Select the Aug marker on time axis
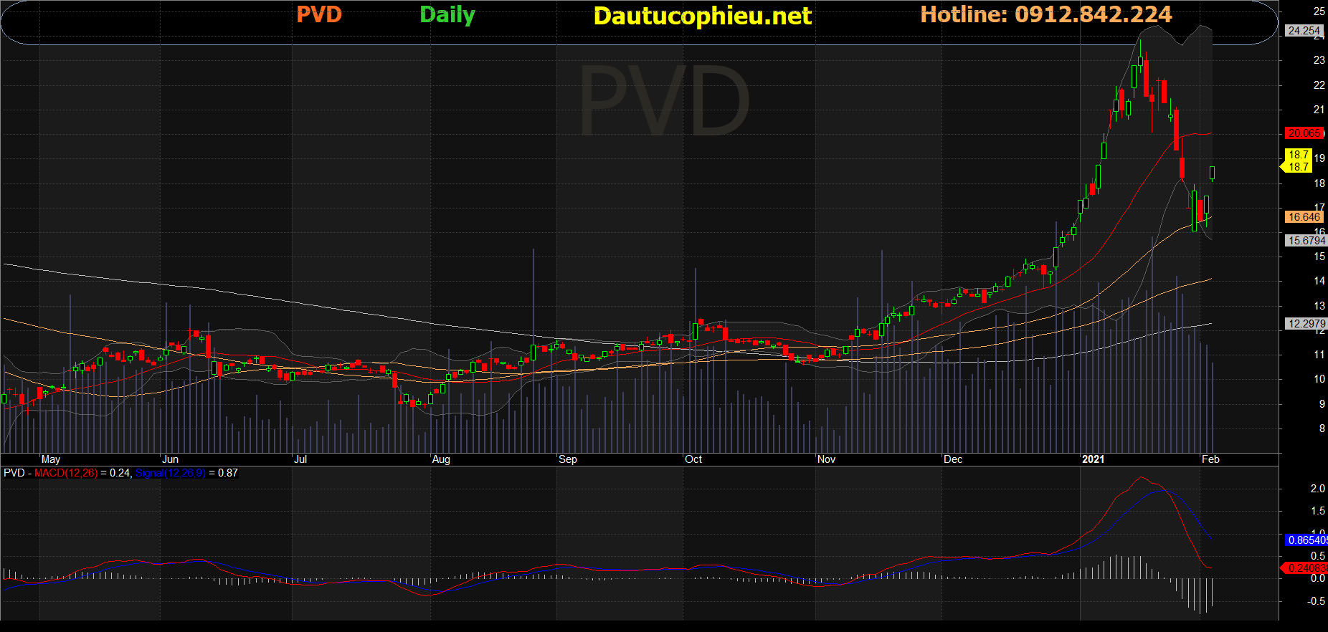Viewport: 1328px width, 632px height. [x=441, y=459]
